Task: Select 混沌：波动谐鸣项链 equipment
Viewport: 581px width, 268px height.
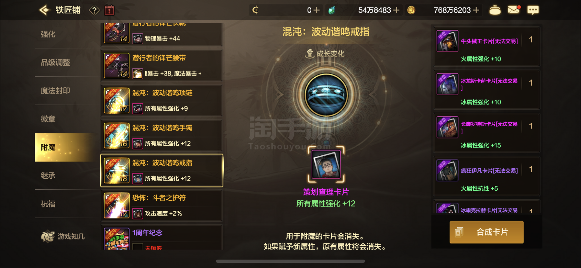Action: (162, 101)
